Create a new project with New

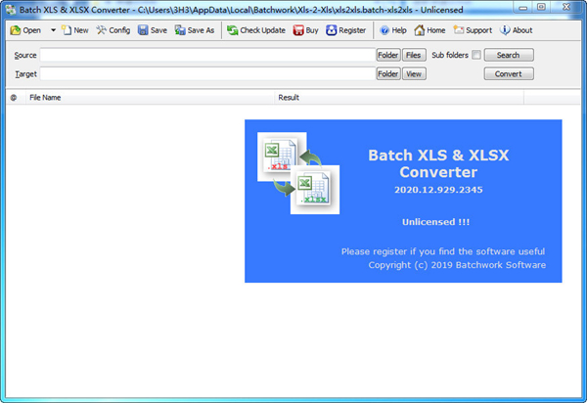click(x=75, y=30)
